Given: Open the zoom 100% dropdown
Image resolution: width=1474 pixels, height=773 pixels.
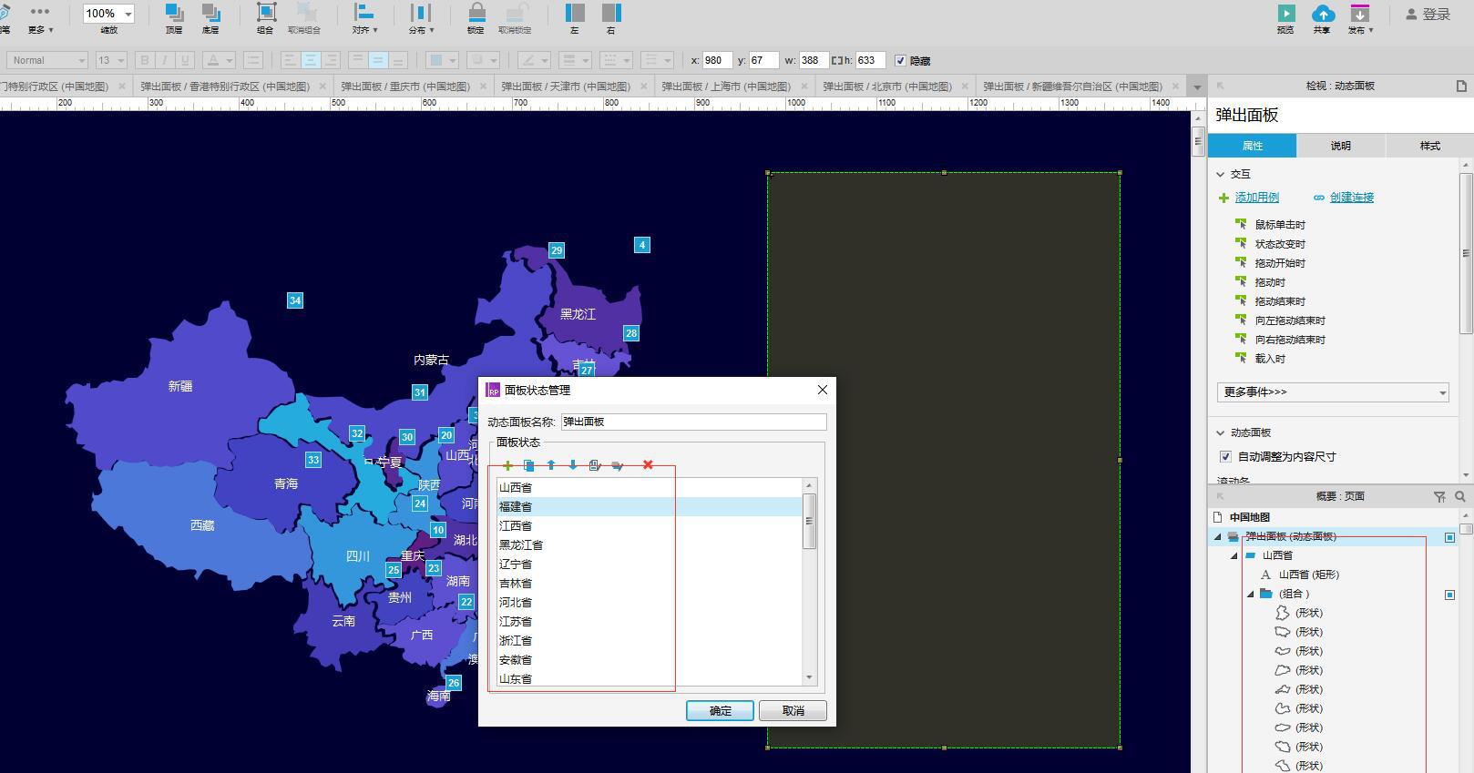Looking at the screenshot, I should pos(128,14).
